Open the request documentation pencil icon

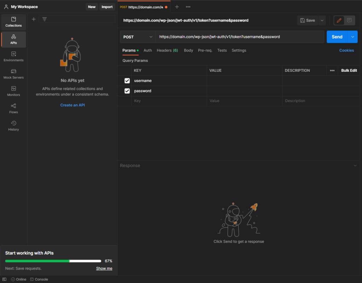tap(338, 20)
